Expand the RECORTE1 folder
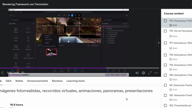This screenshot has height=108, width=192. point(106,39)
